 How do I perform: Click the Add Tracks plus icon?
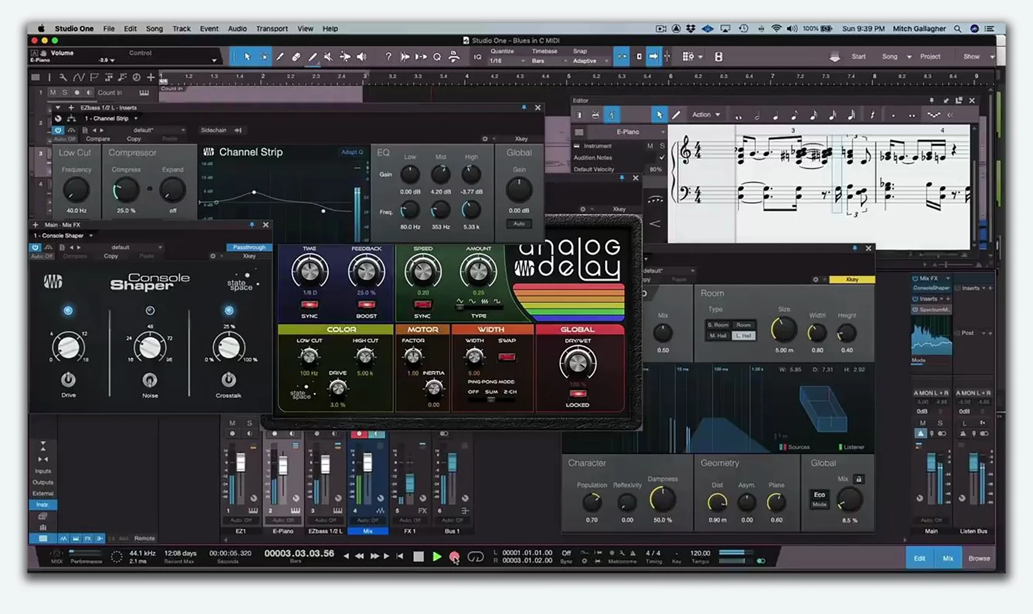coord(151,77)
